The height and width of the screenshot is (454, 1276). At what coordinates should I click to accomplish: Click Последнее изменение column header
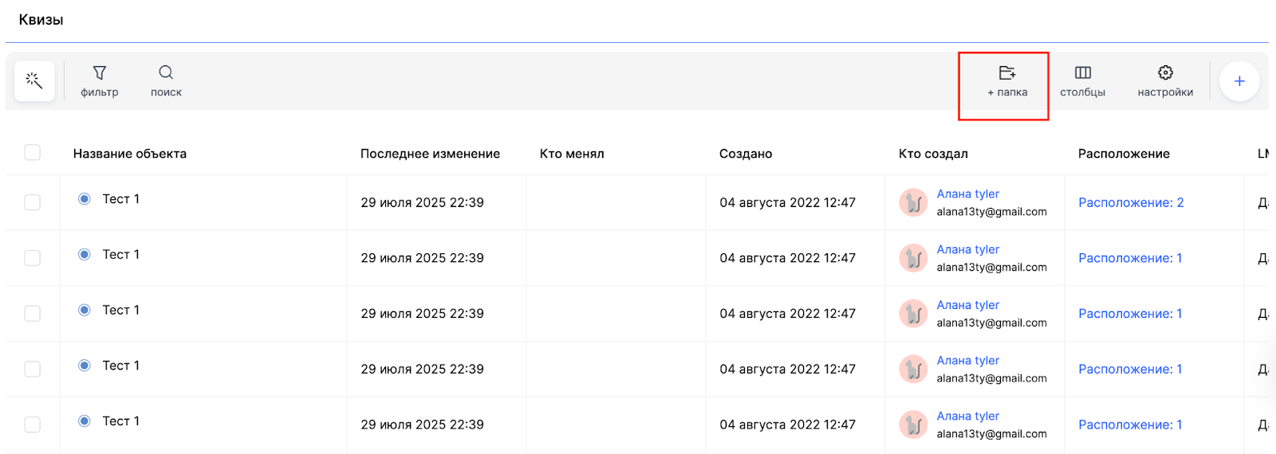point(430,154)
